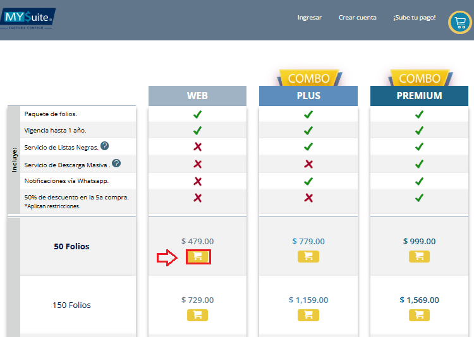Viewport: 474px width, 337px height.
Task: Open the shopping cart in the header
Action: point(460,22)
